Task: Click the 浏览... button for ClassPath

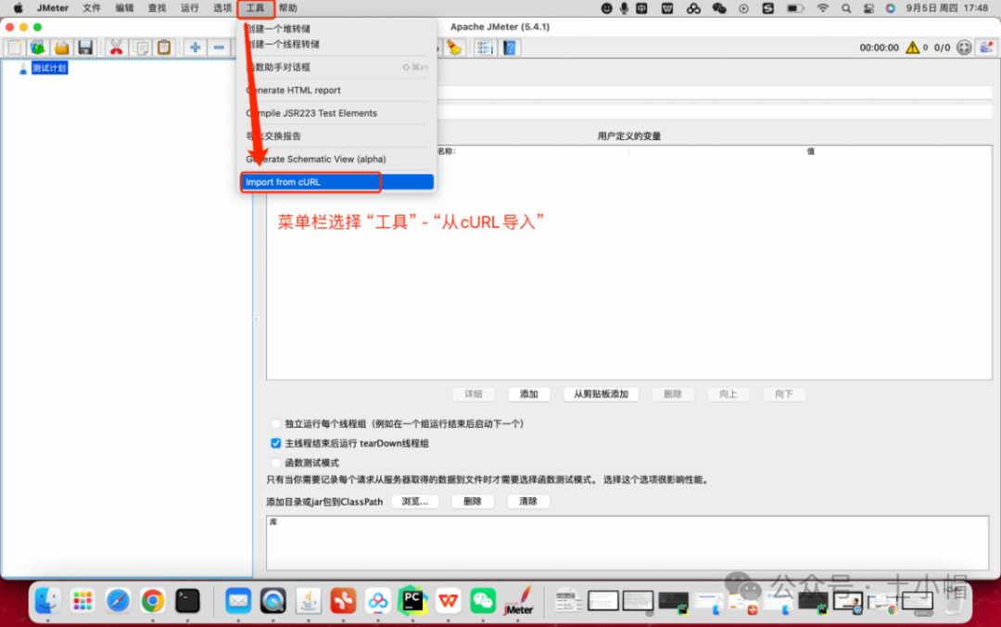Action: [x=415, y=502]
